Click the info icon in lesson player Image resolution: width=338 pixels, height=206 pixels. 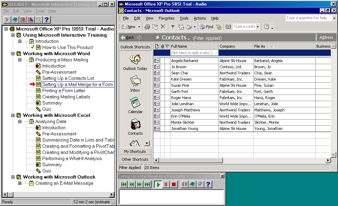coord(184,184)
